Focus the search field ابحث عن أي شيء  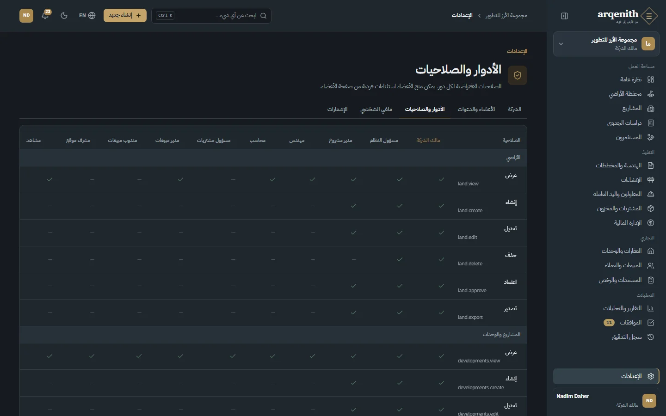click(211, 15)
